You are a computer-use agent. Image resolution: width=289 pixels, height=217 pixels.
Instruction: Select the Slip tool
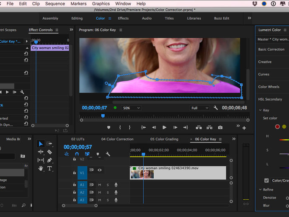(x=41, y=160)
